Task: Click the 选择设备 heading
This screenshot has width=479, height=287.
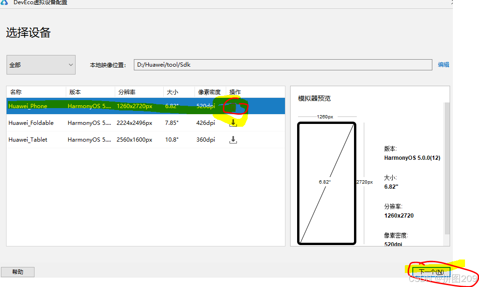Action: click(x=28, y=32)
